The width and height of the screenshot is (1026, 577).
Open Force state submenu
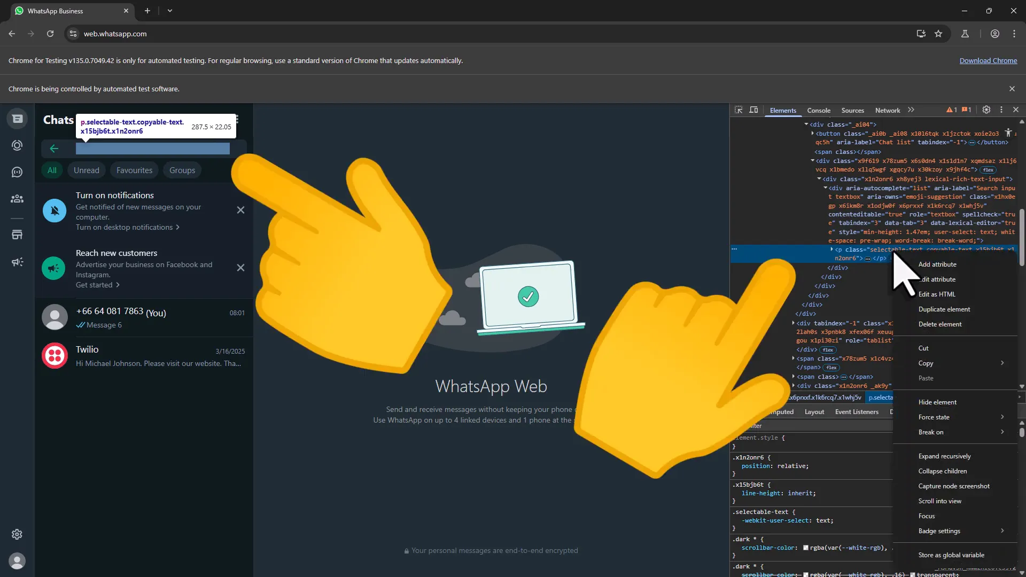click(x=955, y=417)
